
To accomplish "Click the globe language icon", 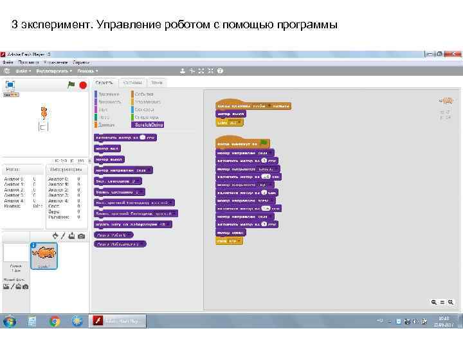I will tap(7, 71).
